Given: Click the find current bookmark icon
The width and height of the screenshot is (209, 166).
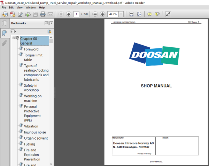Looking at the screenshot, I should click(49, 32).
